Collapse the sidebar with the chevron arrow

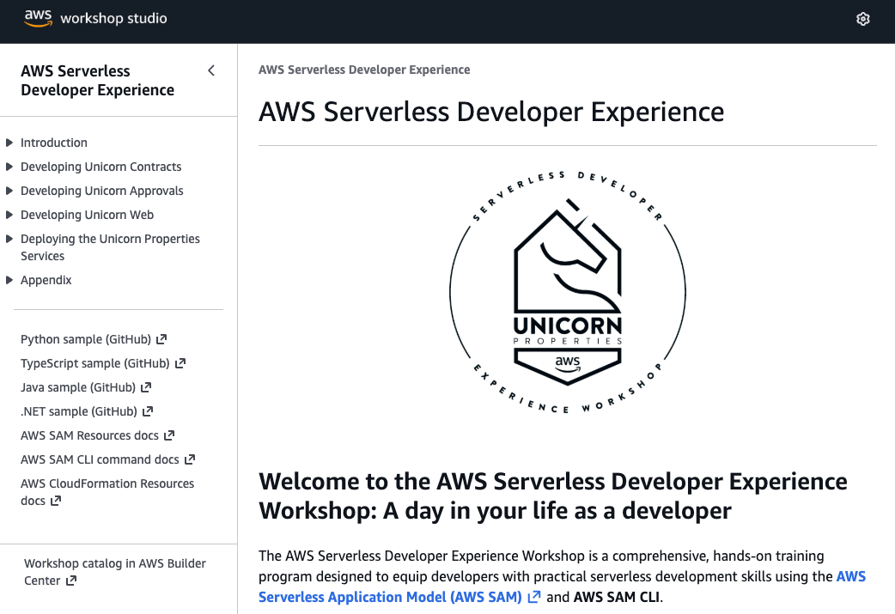pyautogui.click(x=211, y=70)
